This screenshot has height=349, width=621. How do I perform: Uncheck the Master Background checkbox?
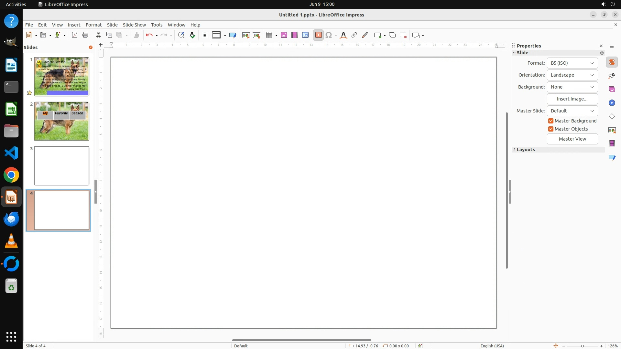[x=551, y=121]
